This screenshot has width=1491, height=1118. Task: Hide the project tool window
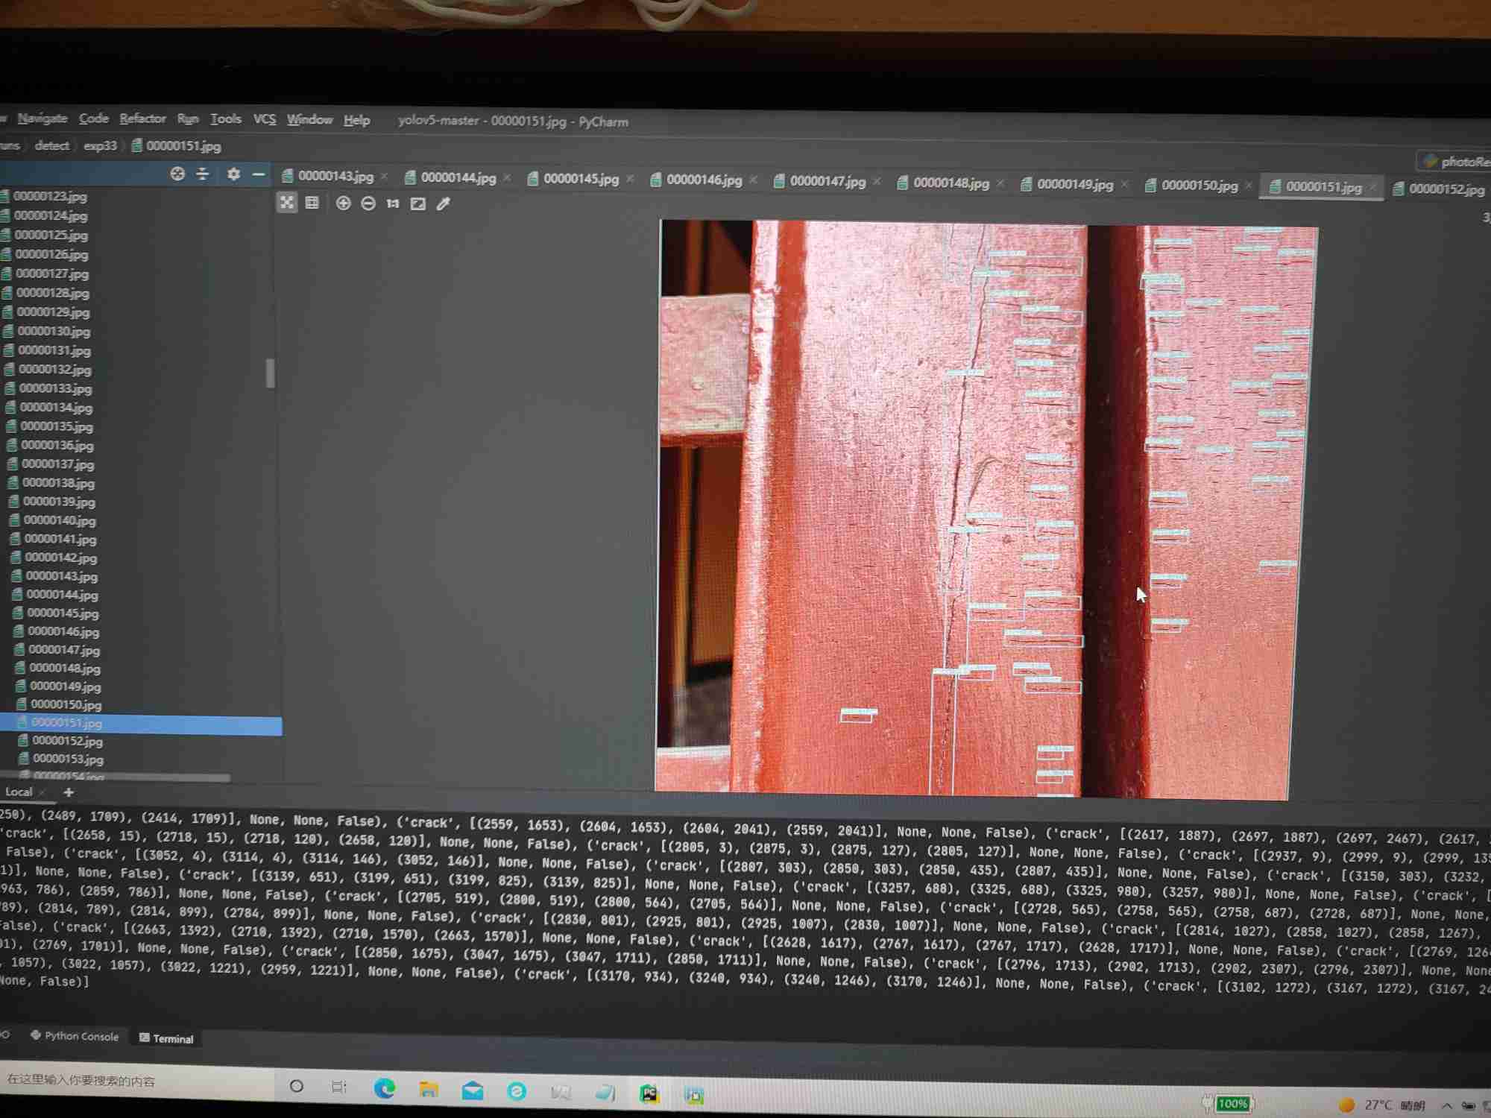click(259, 174)
